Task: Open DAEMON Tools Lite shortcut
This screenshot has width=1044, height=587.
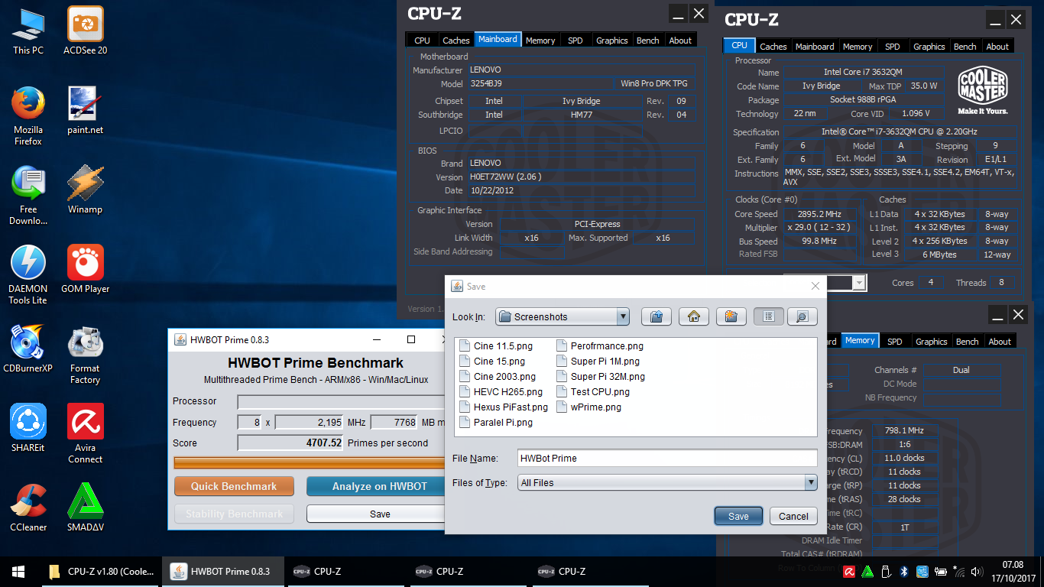Action: click(28, 274)
